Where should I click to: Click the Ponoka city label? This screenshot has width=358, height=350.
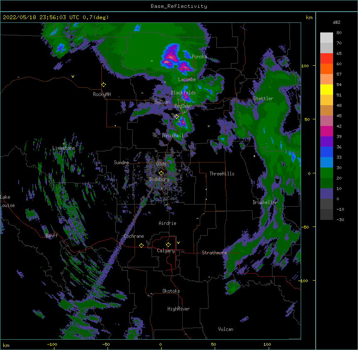click(199, 57)
